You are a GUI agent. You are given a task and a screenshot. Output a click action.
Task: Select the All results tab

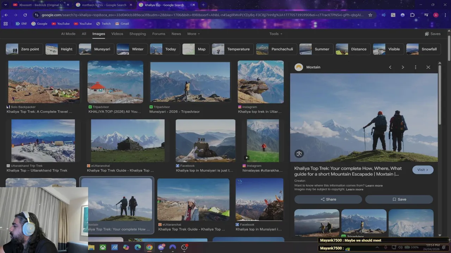(x=84, y=34)
